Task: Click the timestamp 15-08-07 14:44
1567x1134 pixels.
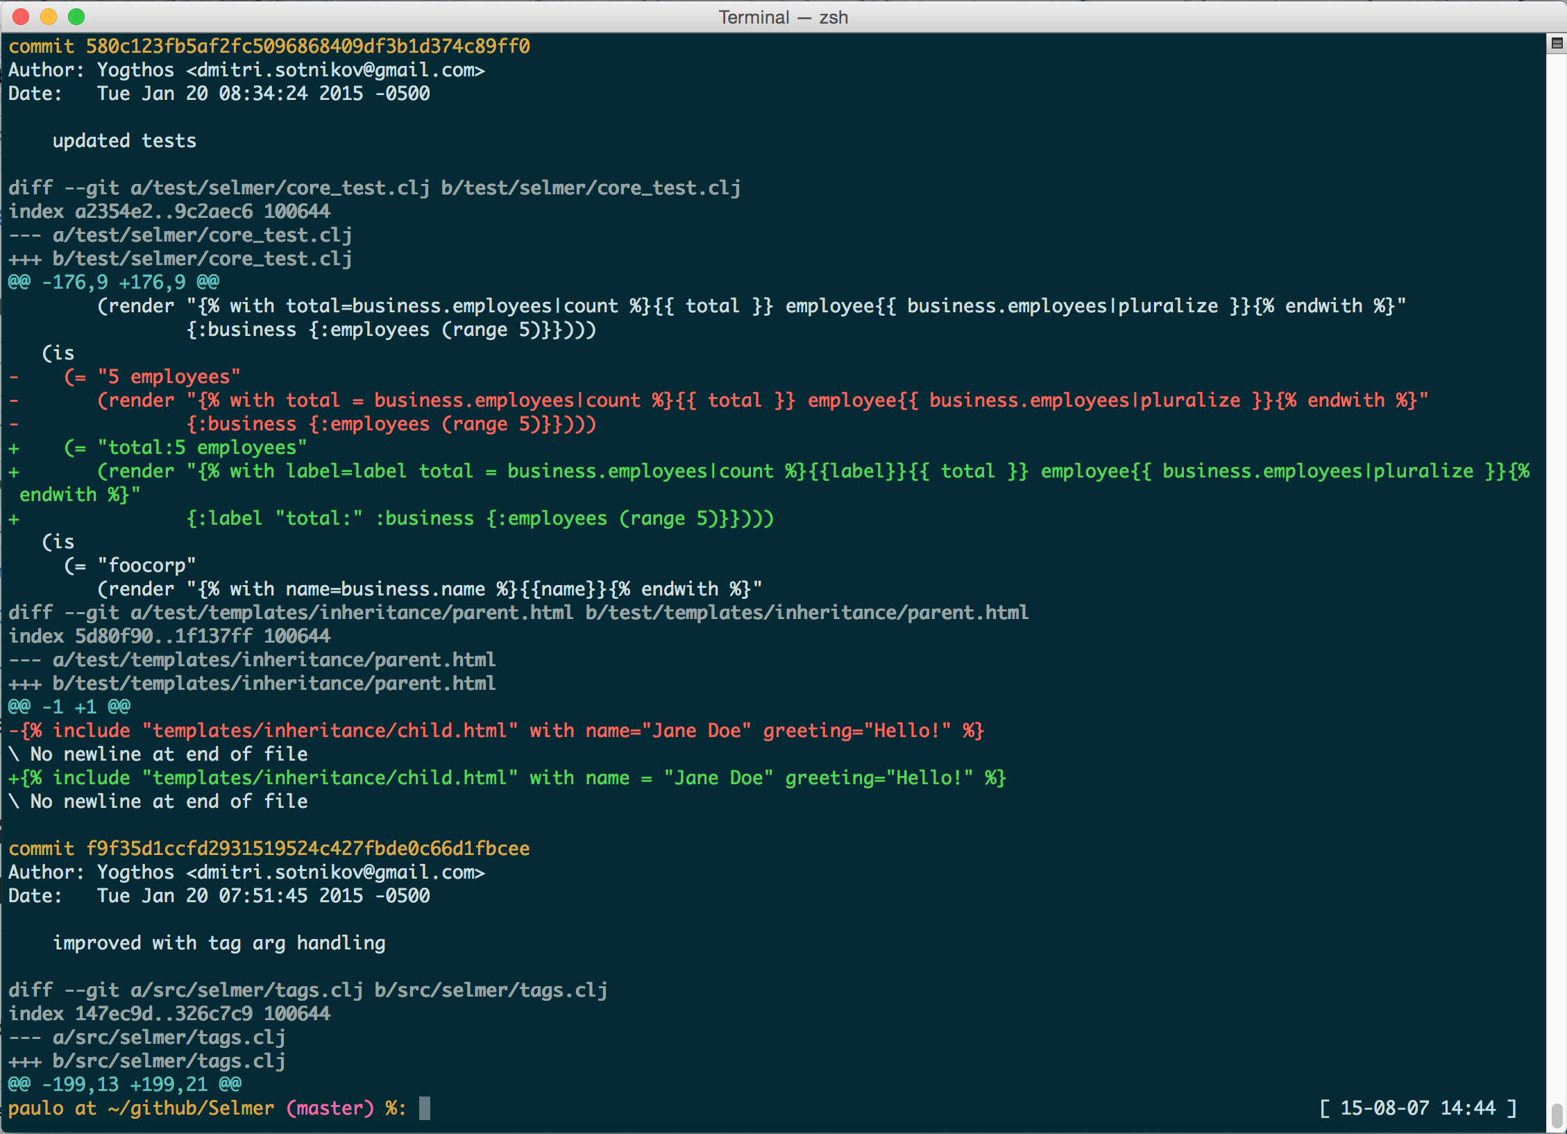Action: click(x=1417, y=1108)
